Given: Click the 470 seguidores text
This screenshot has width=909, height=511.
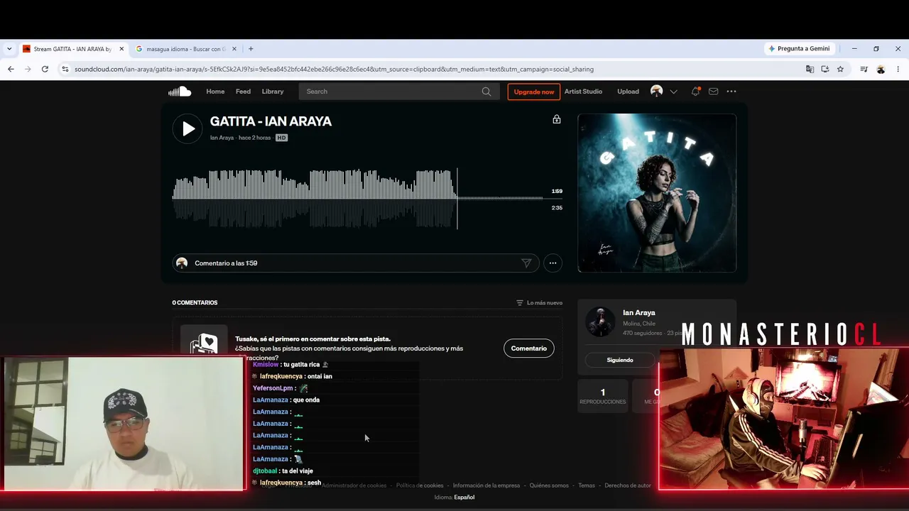Looking at the screenshot, I should point(642,333).
